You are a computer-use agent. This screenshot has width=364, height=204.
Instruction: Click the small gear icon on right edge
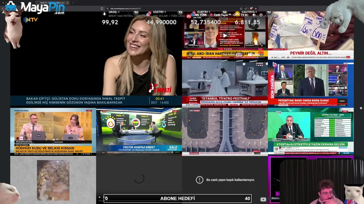point(361,108)
